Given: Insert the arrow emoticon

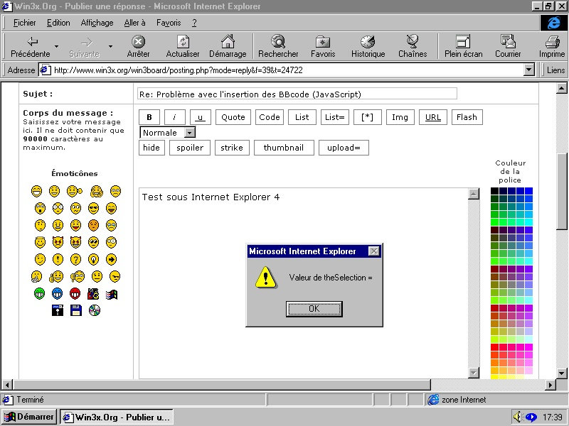Looking at the screenshot, I should tap(111, 259).
